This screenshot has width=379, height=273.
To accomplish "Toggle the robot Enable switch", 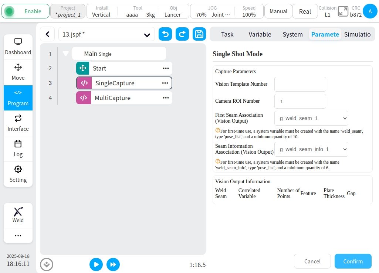I will point(26,11).
